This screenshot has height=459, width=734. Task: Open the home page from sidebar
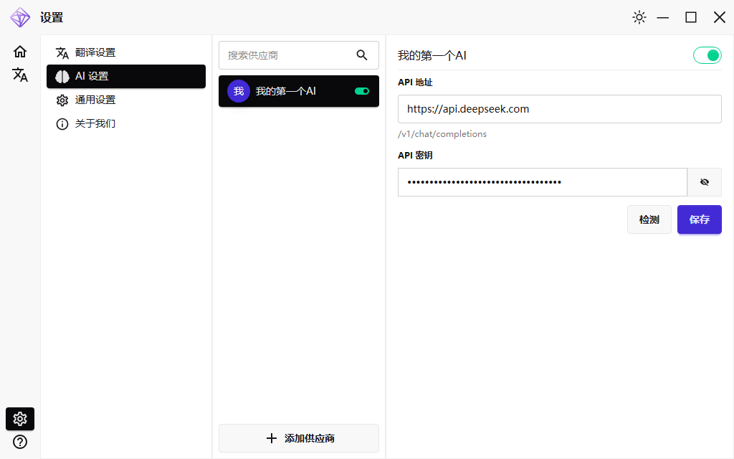19,51
